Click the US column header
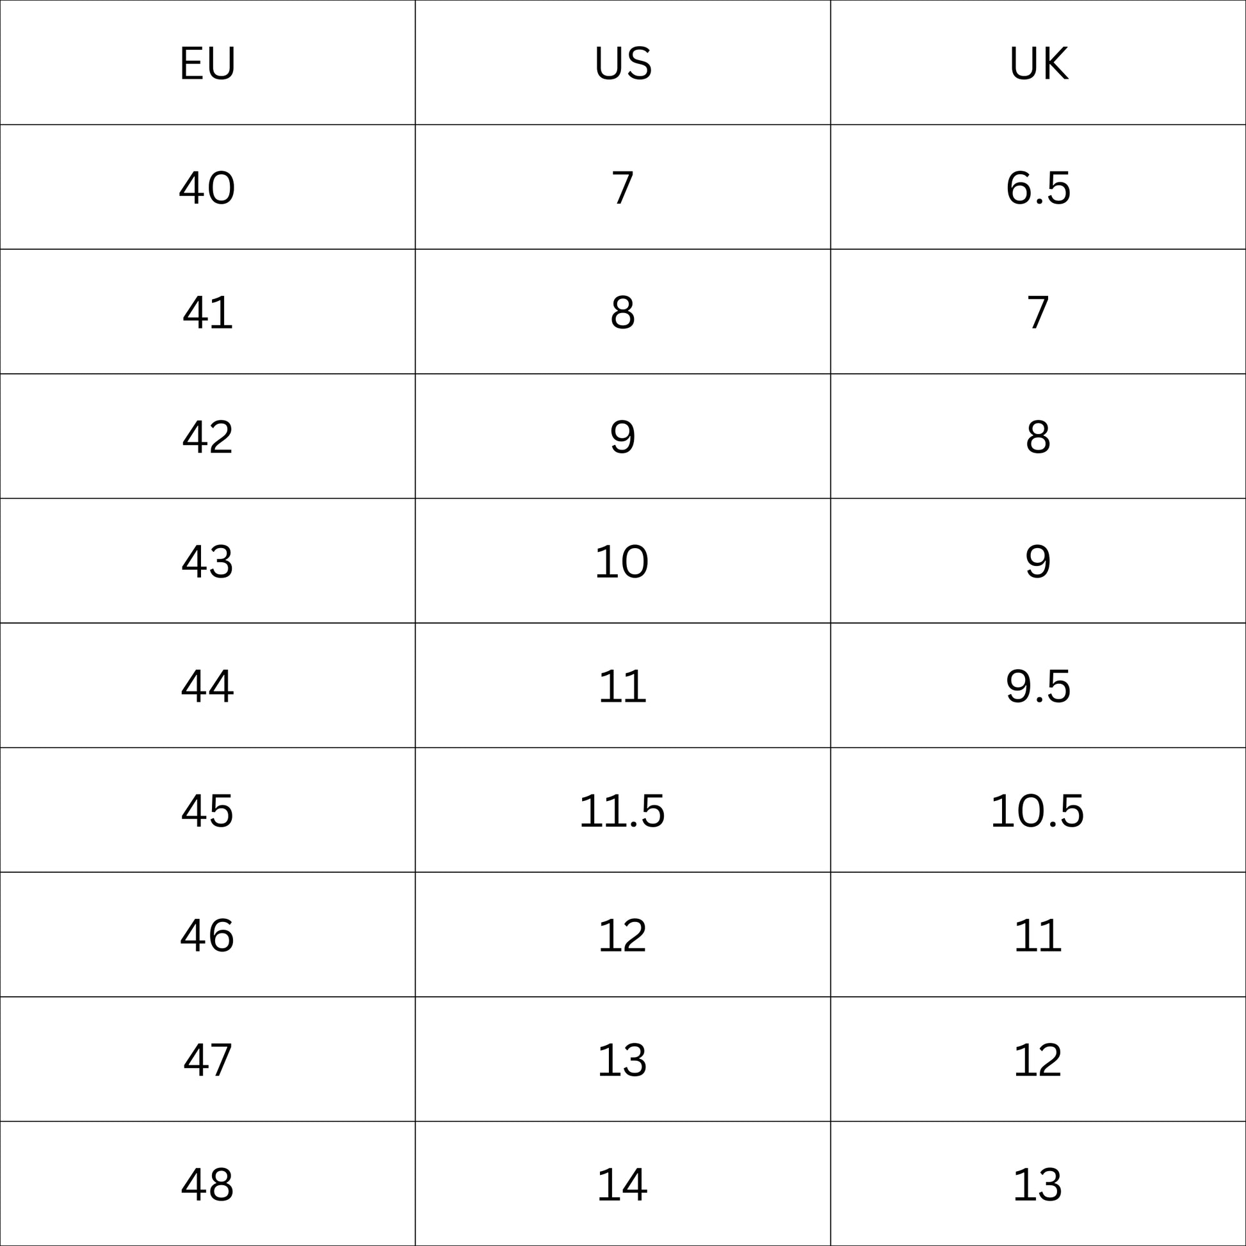The height and width of the screenshot is (1246, 1246). pos(622,63)
